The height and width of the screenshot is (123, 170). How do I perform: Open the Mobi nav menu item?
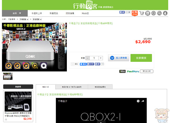tap(85, 13)
